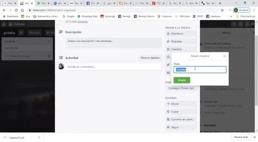
Task: Click the browser forward arrow
Action: [10, 10]
